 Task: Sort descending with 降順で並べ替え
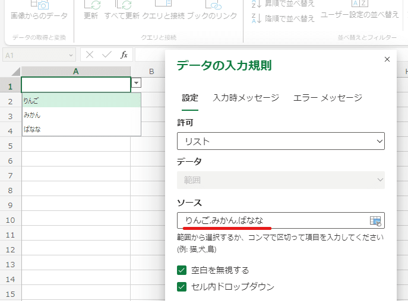click(x=283, y=18)
